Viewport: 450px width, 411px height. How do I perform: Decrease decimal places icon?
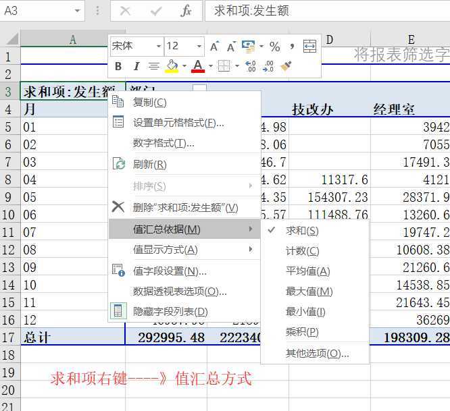(268, 66)
